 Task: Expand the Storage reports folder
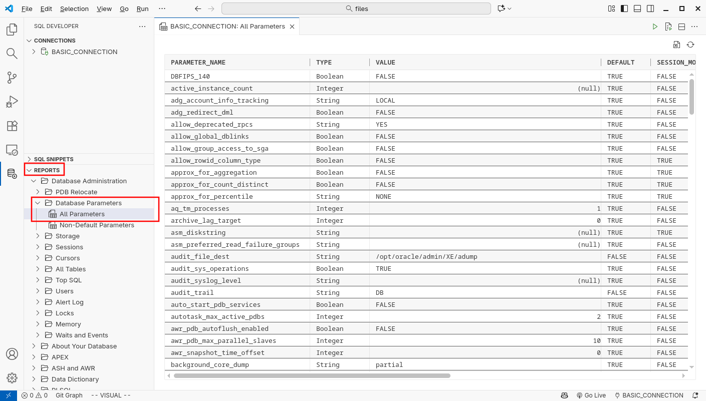pyautogui.click(x=38, y=236)
